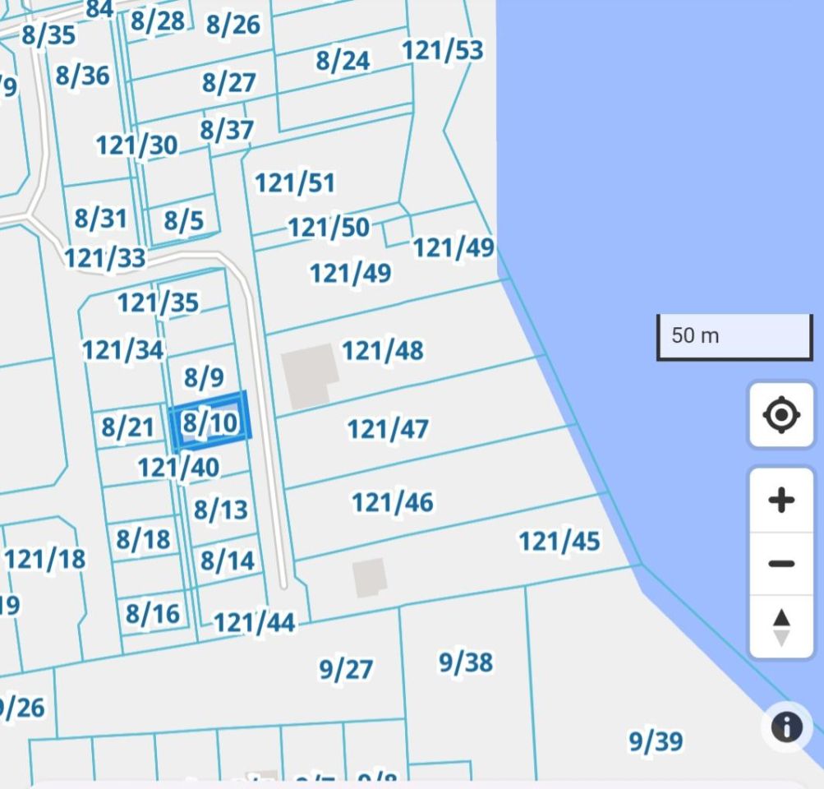824x789 pixels.
Task: Open the map information icon
Action: click(787, 727)
